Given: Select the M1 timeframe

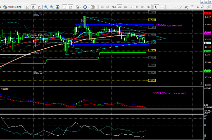Looking at the screenshot, I should pyautogui.click(x=102, y=7).
